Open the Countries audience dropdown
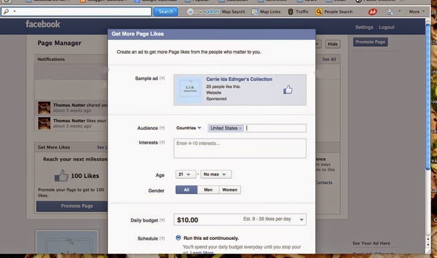The width and height of the screenshot is (437, 258). coord(189,128)
